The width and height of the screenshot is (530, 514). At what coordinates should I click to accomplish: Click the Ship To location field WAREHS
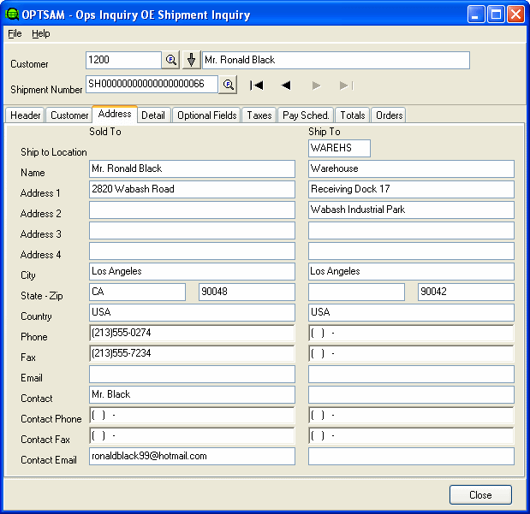pos(339,148)
